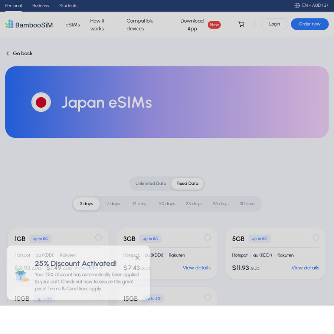The height and width of the screenshot is (334, 334).
Task: Switch to Unlimited Data option
Action: coord(151,183)
